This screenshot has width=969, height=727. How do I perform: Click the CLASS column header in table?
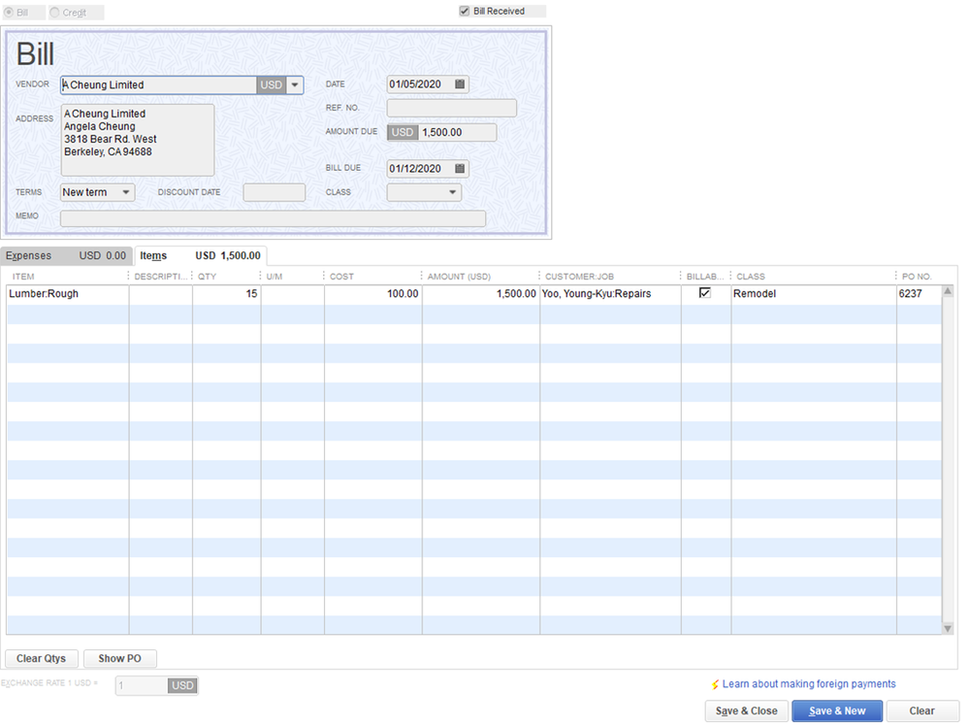[813, 277]
